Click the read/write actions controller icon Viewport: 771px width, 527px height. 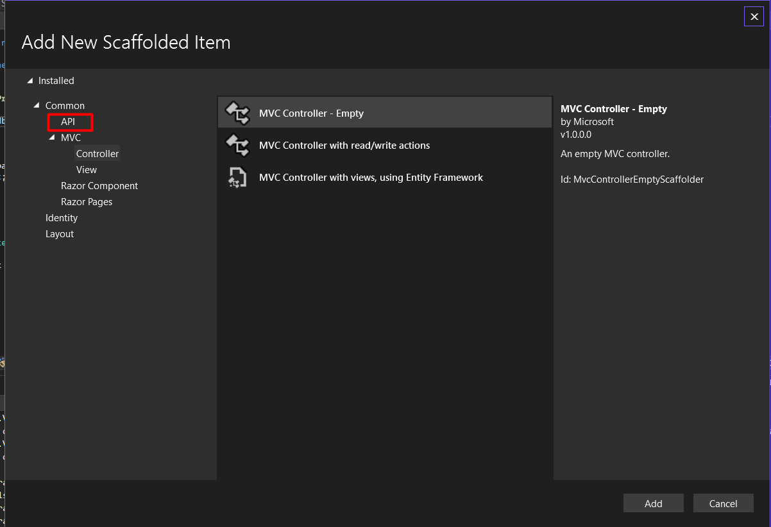click(x=237, y=146)
